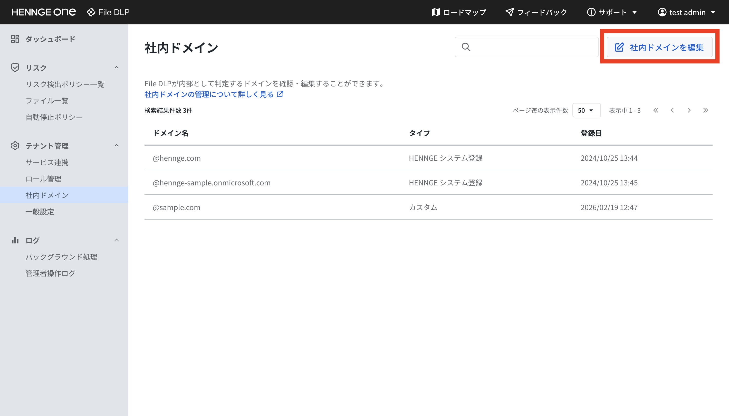Screen dimensions: 729x416
Task: Open ロール管理 in the sidebar
Action: tap(43, 179)
